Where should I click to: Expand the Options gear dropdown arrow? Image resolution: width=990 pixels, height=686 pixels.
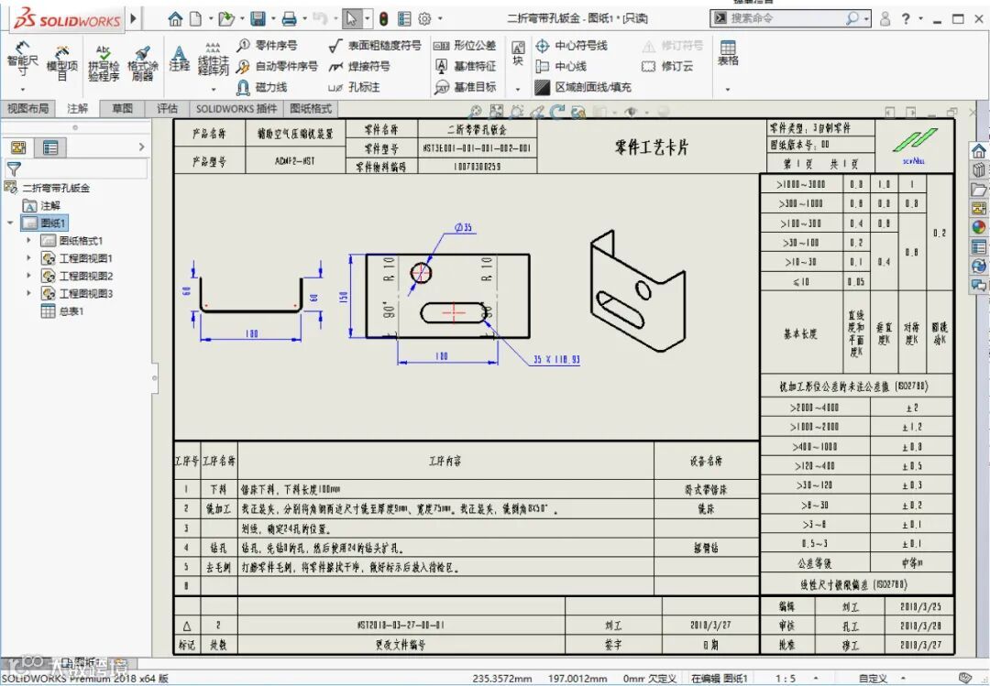coord(440,19)
